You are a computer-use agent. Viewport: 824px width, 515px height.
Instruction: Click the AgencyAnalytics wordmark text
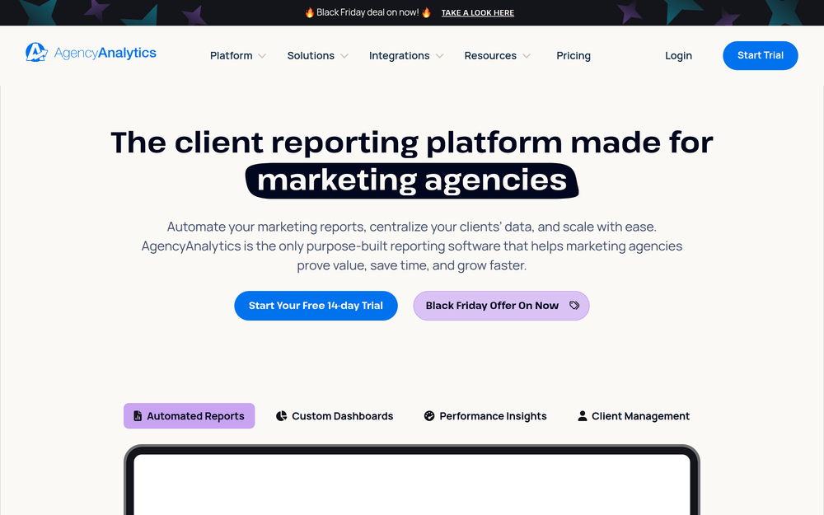tap(105, 53)
